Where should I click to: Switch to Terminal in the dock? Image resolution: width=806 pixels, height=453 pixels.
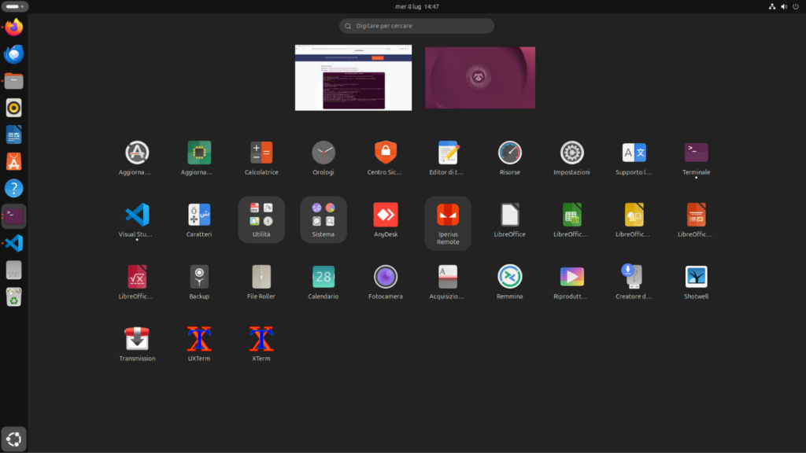coord(14,216)
